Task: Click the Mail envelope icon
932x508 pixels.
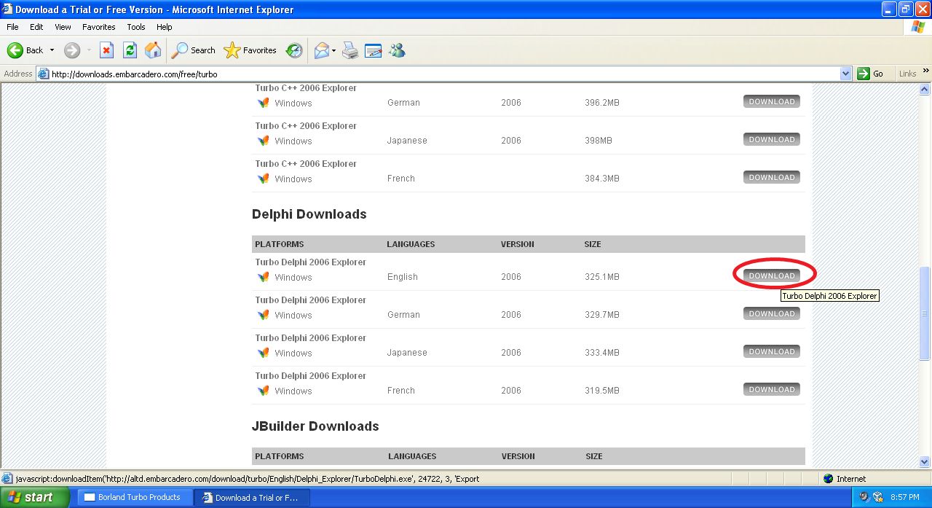Action: (322, 50)
